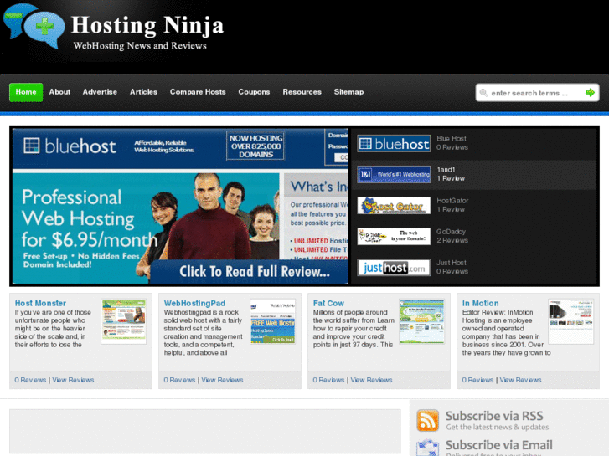Open the WebHostingPad title link
The image size is (609, 456).
tap(194, 303)
